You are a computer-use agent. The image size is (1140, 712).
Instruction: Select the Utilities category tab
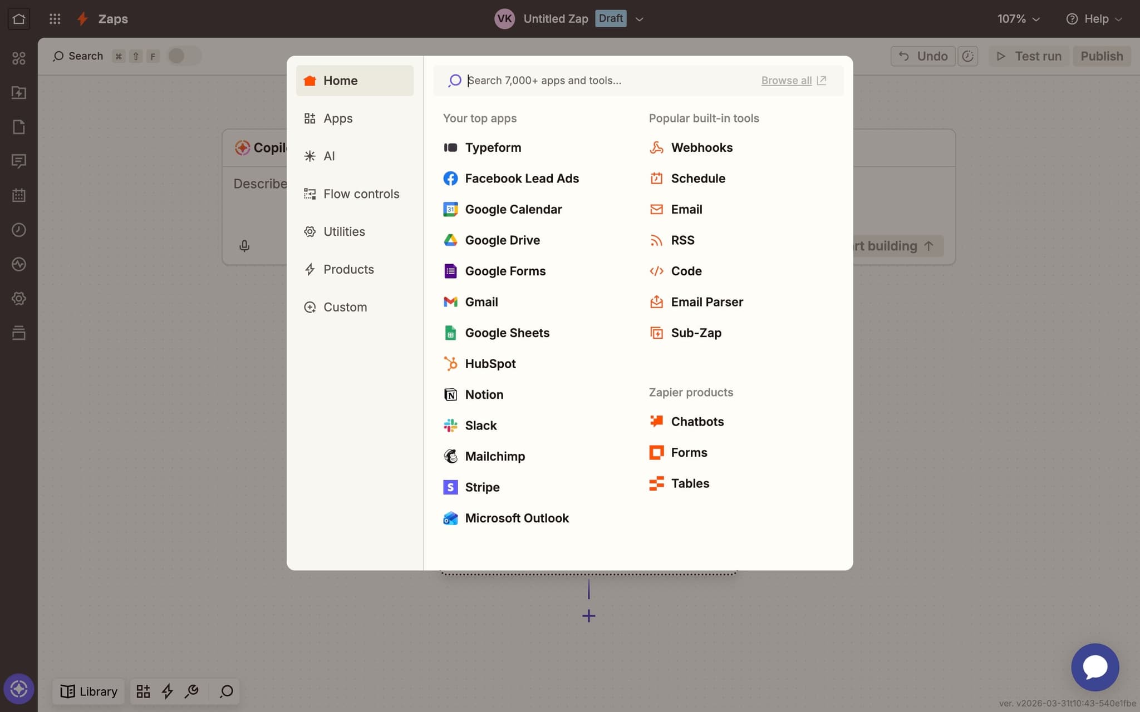[x=344, y=231]
